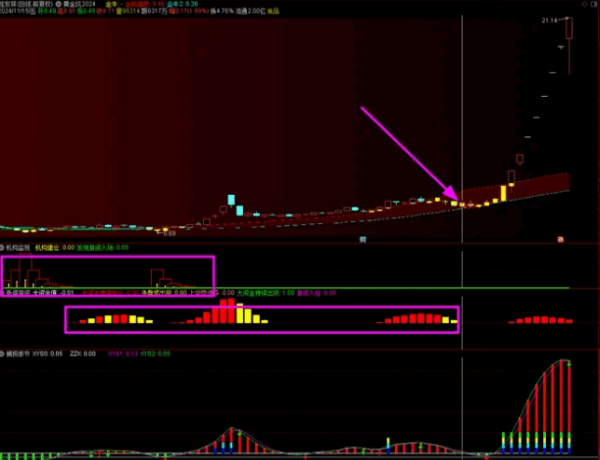
Task: Click the 捕捉季节 panel gear icon
Action: point(3,355)
